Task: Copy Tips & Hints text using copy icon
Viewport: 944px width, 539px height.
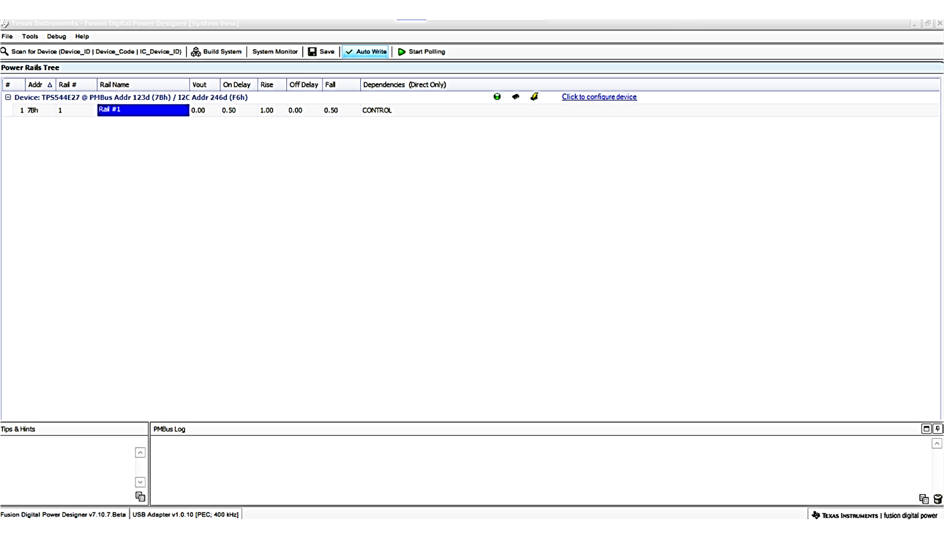Action: coord(140,496)
